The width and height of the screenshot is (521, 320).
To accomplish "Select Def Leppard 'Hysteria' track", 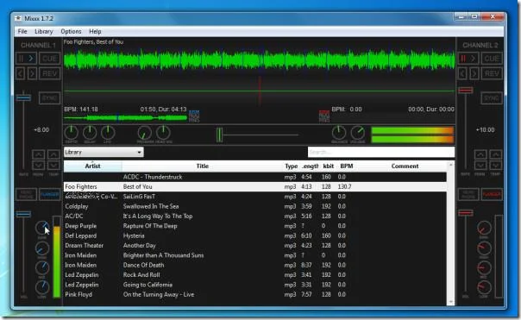I will (254, 235).
